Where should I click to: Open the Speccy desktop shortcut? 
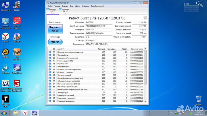click(17, 5)
